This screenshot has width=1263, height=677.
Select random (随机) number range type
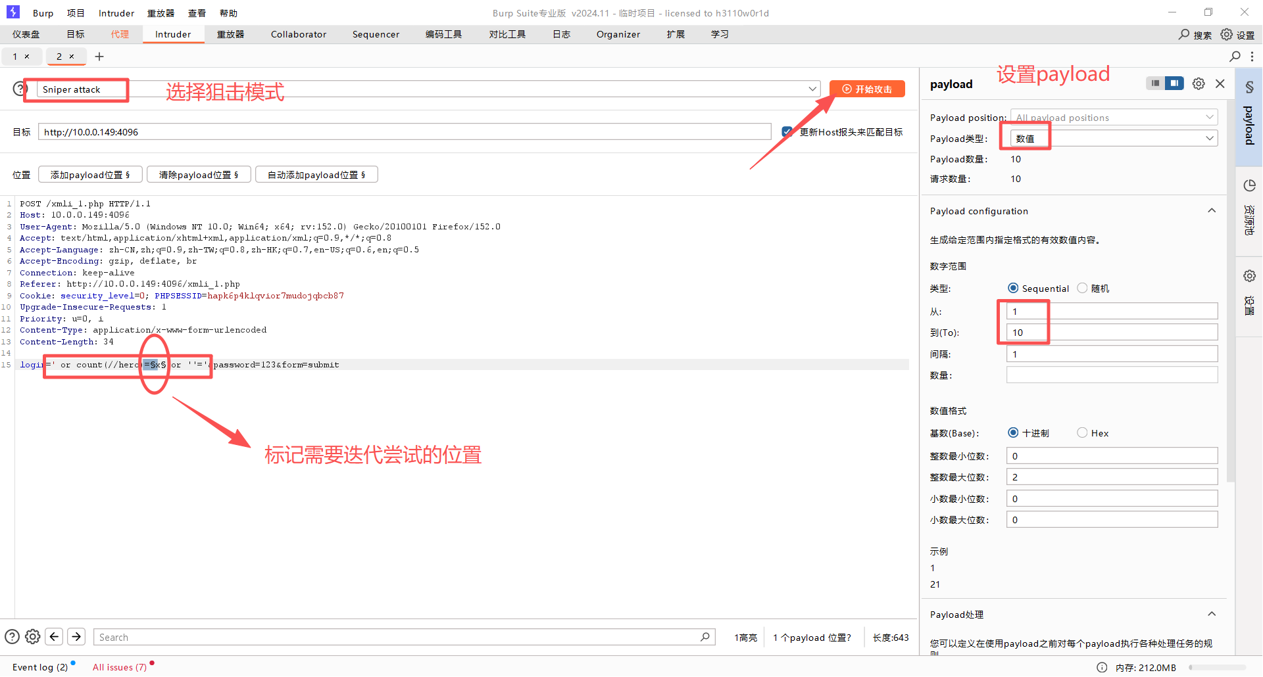point(1082,288)
